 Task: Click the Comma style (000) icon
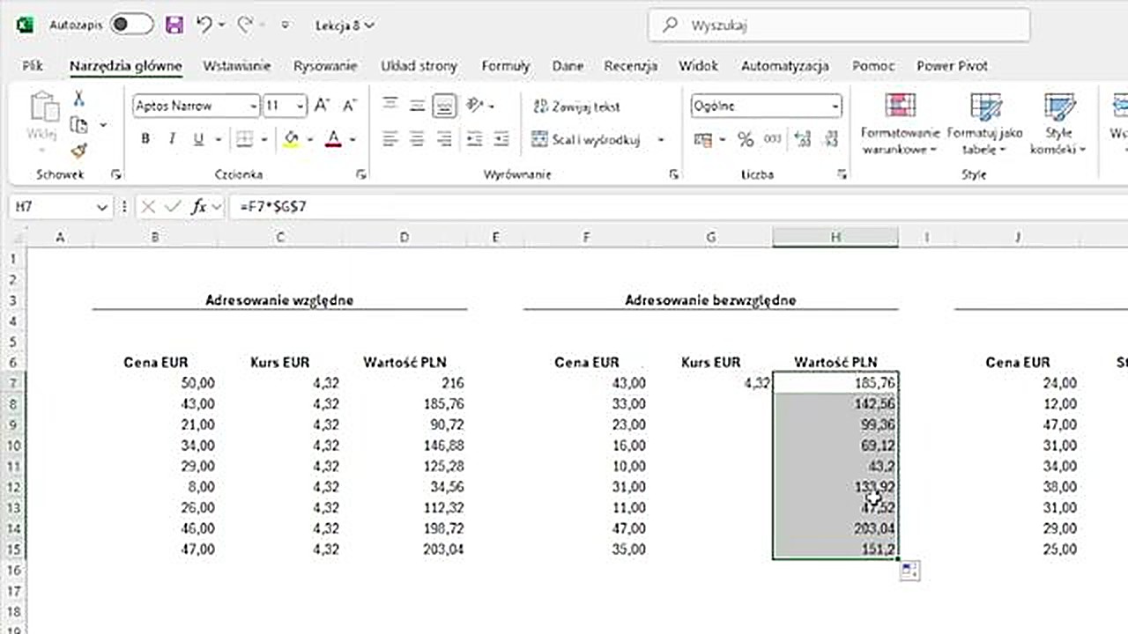(x=772, y=138)
